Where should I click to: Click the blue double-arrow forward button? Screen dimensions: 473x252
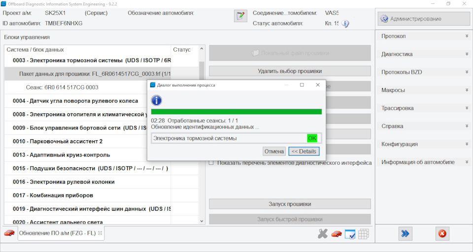(x=405, y=234)
